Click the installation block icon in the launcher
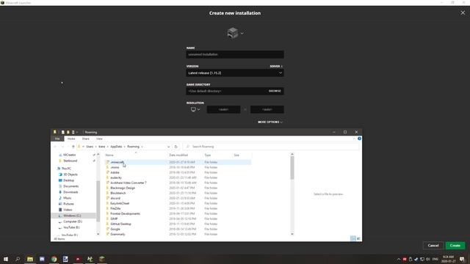Image resolution: width=470 pixels, height=264 pixels. click(x=233, y=33)
